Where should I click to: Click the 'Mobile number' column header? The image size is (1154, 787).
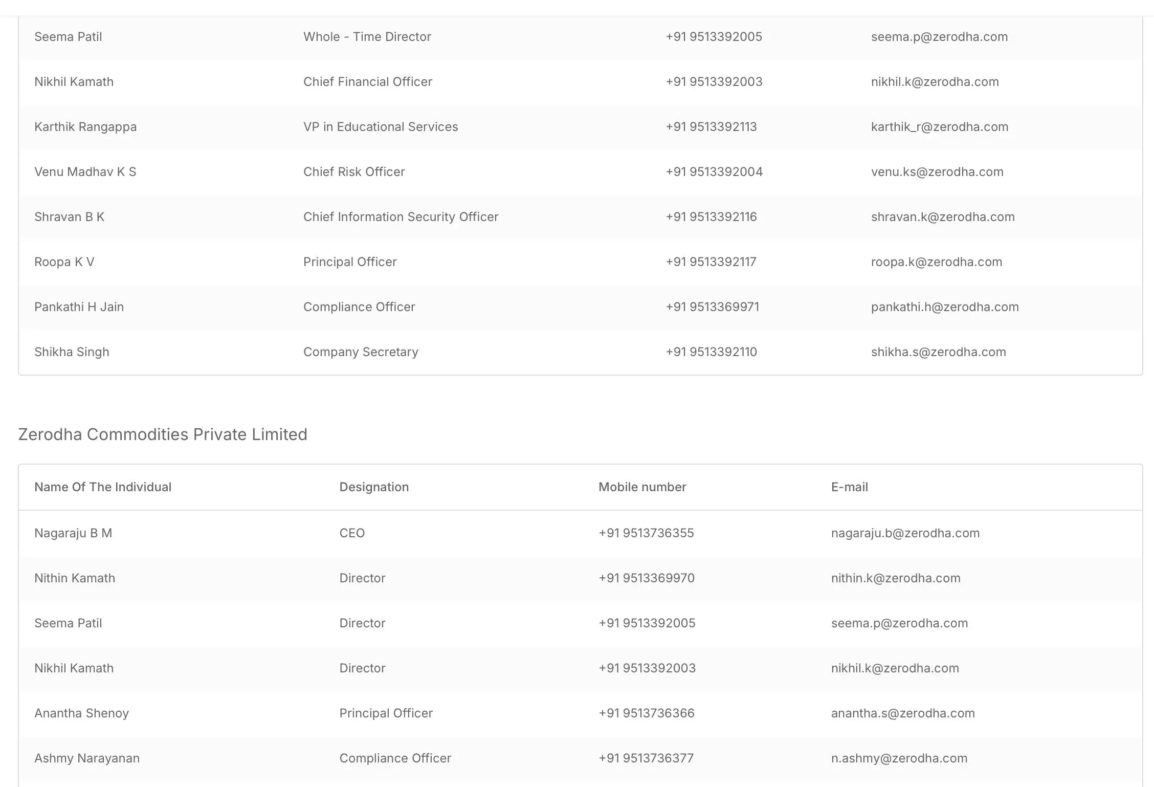[642, 487]
